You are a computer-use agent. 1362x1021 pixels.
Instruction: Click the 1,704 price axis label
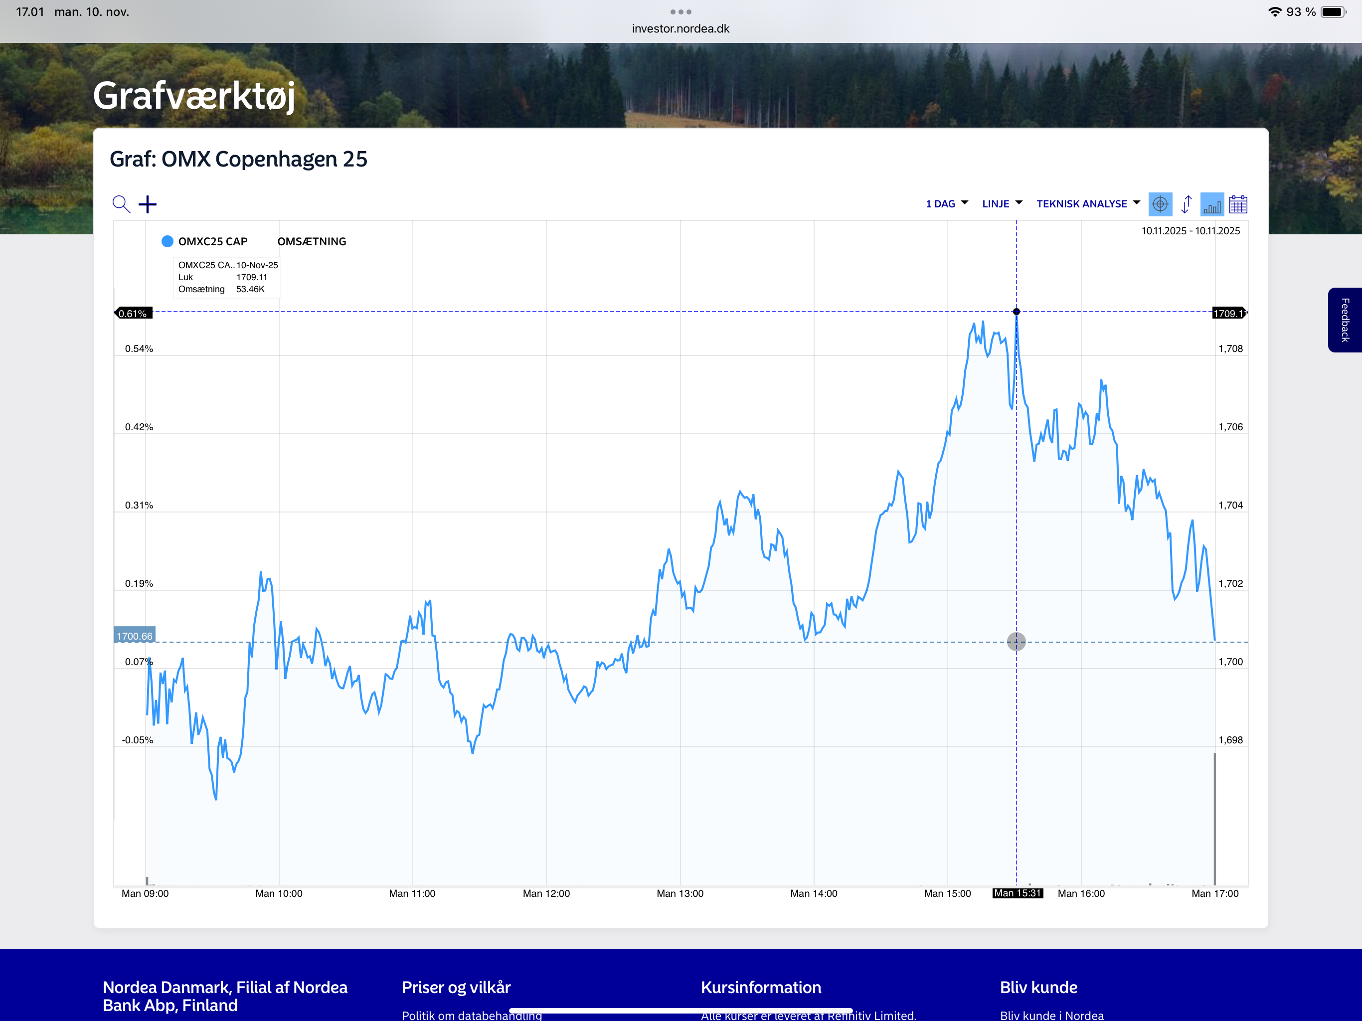point(1231,505)
